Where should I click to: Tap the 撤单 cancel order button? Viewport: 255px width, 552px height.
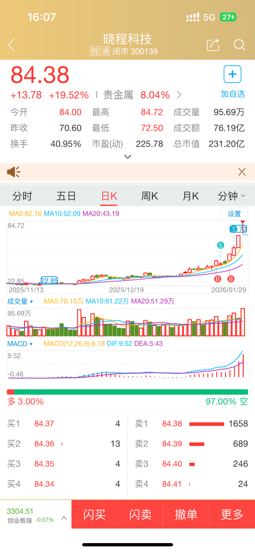click(x=186, y=514)
